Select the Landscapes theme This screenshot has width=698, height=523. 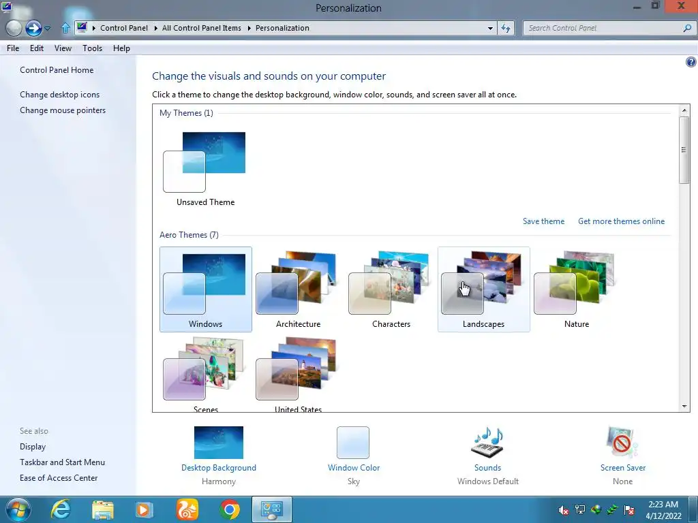click(484, 289)
